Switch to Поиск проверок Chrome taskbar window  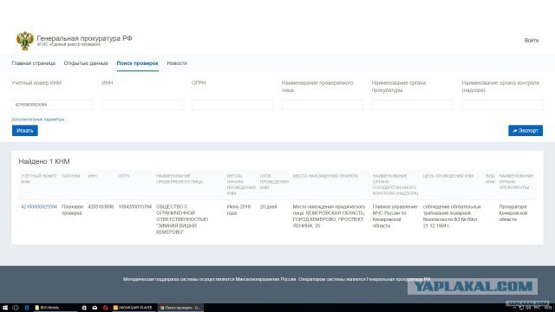pos(180,308)
